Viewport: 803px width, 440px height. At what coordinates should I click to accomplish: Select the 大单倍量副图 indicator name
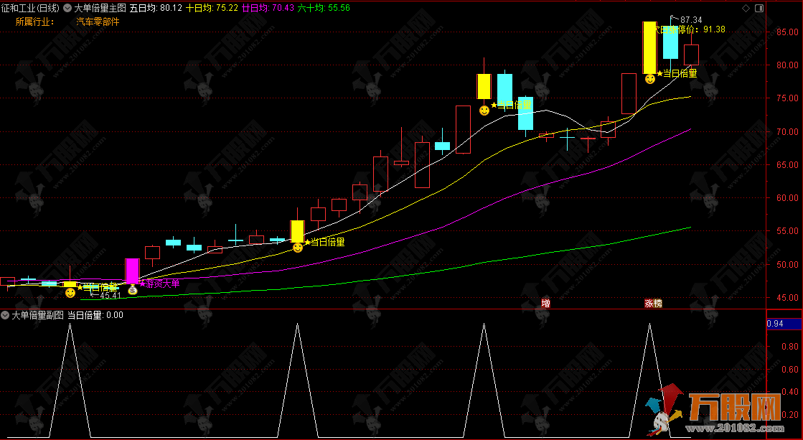click(x=37, y=314)
